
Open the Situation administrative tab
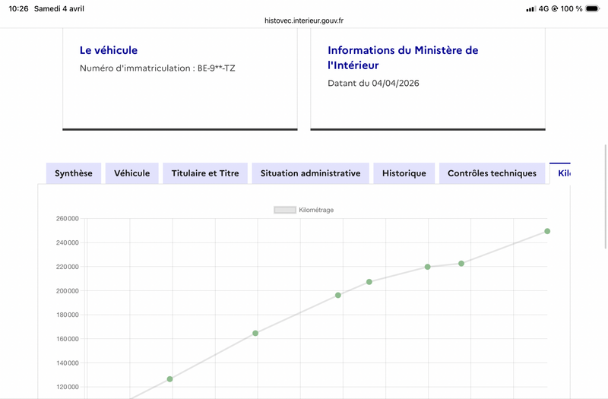[310, 173]
